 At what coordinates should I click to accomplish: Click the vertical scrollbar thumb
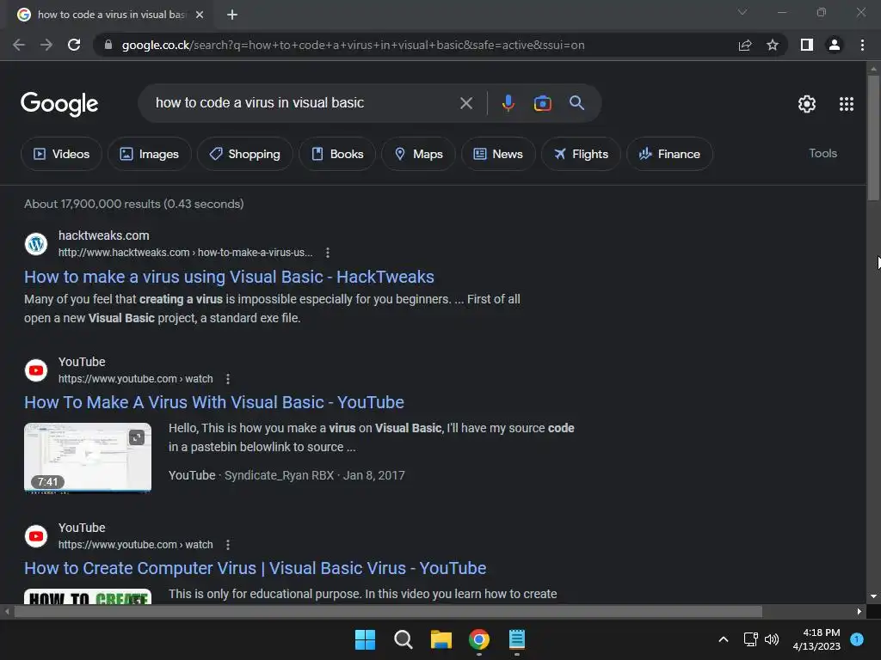873,137
